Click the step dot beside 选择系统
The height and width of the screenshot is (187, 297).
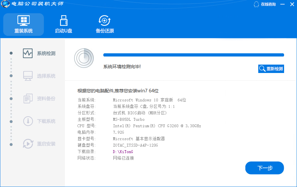(x=11, y=76)
